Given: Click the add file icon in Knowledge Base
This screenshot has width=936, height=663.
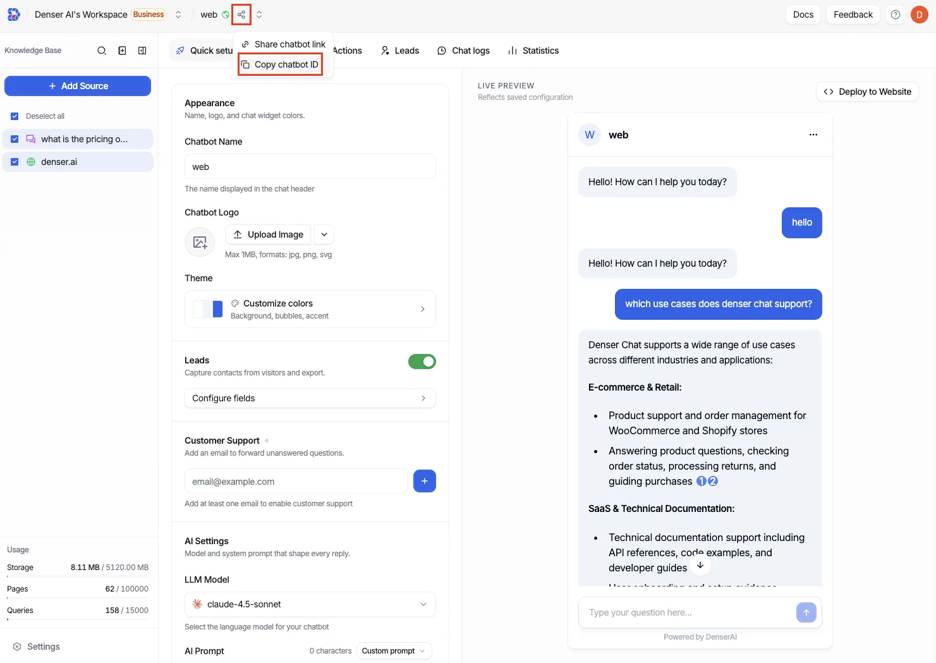Looking at the screenshot, I should pyautogui.click(x=122, y=51).
